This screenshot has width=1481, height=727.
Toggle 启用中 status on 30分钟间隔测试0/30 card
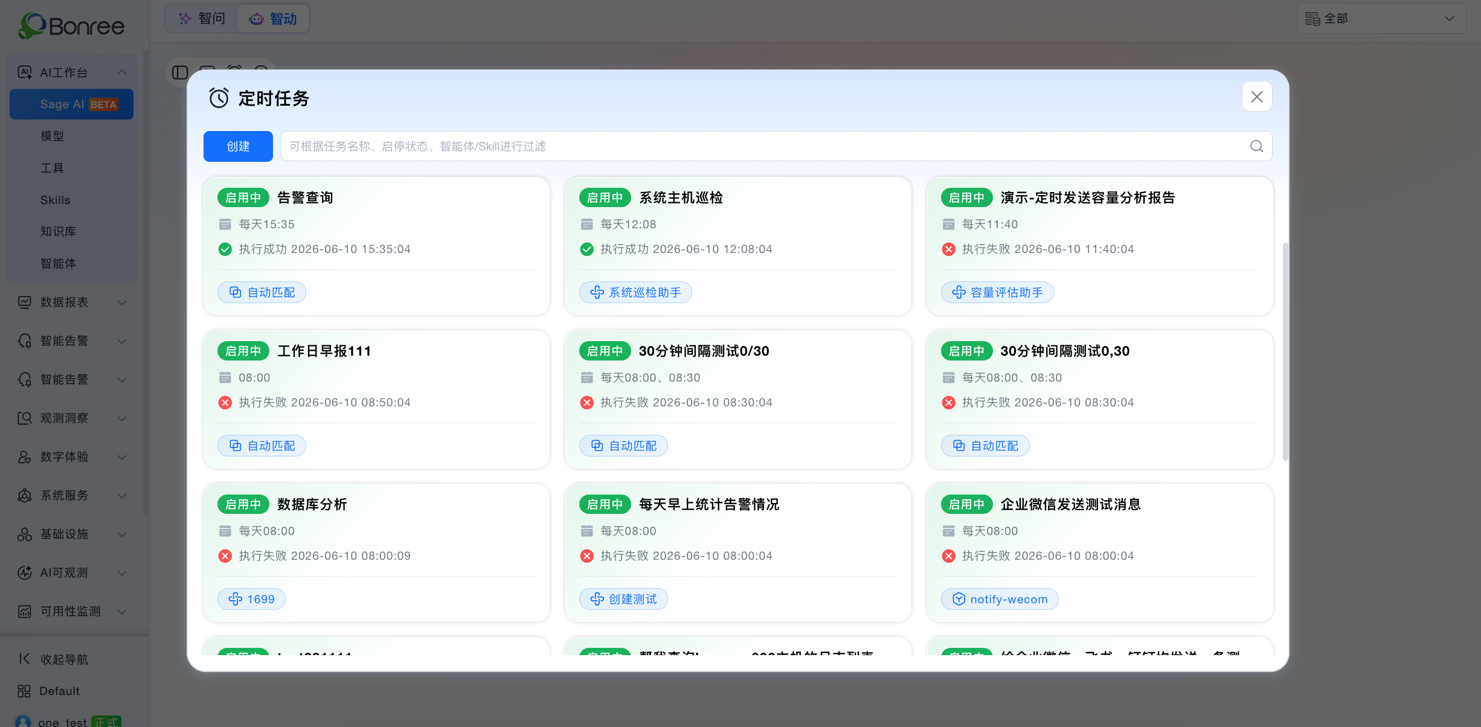(605, 351)
